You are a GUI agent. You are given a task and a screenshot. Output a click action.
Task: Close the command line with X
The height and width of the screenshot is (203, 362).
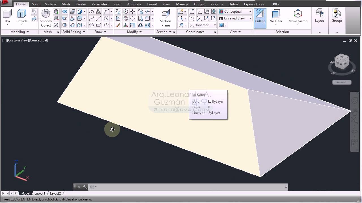(x=79, y=187)
